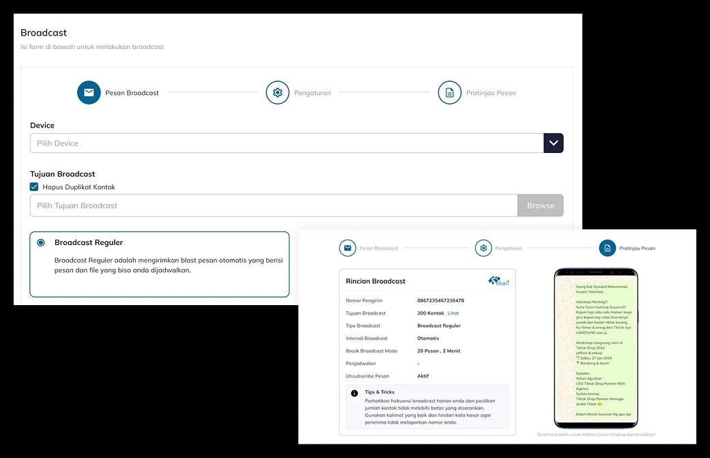710x458 pixels.
Task: Select the Pesan Broadcast step label
Action: [132, 93]
